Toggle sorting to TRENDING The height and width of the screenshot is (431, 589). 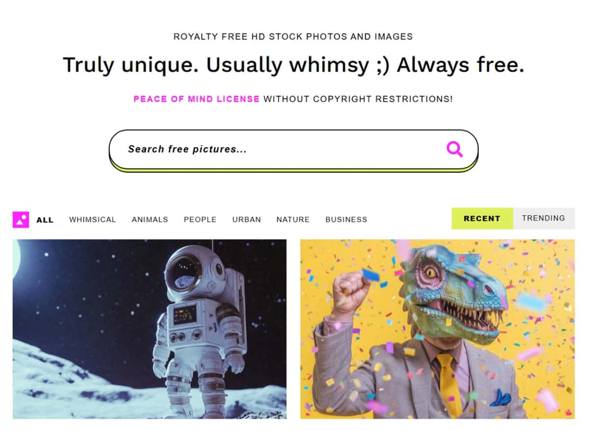[x=543, y=219]
